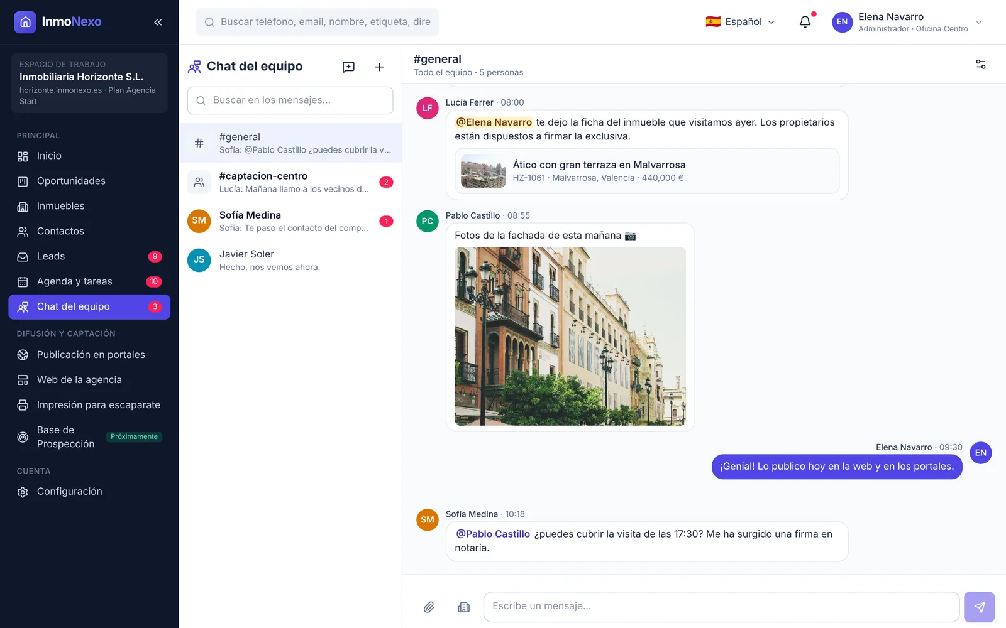Open Publicación en portales

pyautogui.click(x=89, y=355)
